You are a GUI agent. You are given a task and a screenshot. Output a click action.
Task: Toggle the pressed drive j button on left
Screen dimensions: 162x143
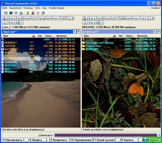pos(64,18)
